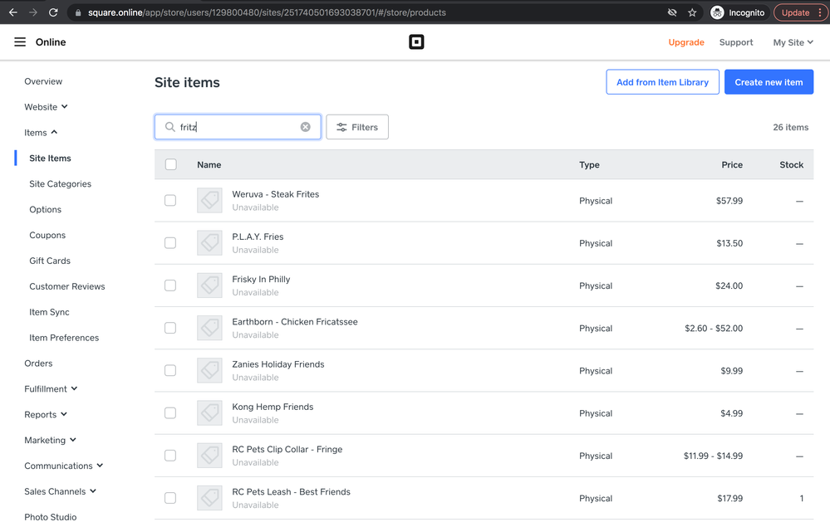Screen dimensions: 830x522
Task: Expand the Marketing sidebar section
Action: tap(51, 440)
